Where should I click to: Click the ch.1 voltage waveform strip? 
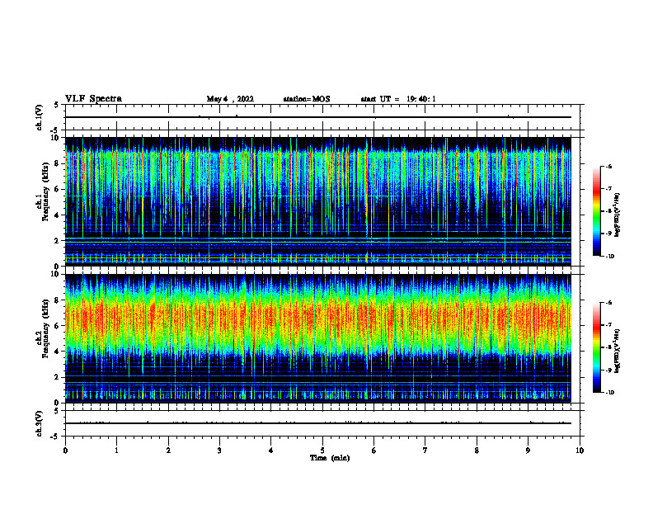tap(322, 117)
